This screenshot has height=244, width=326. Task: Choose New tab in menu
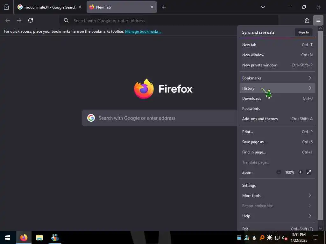point(277,44)
